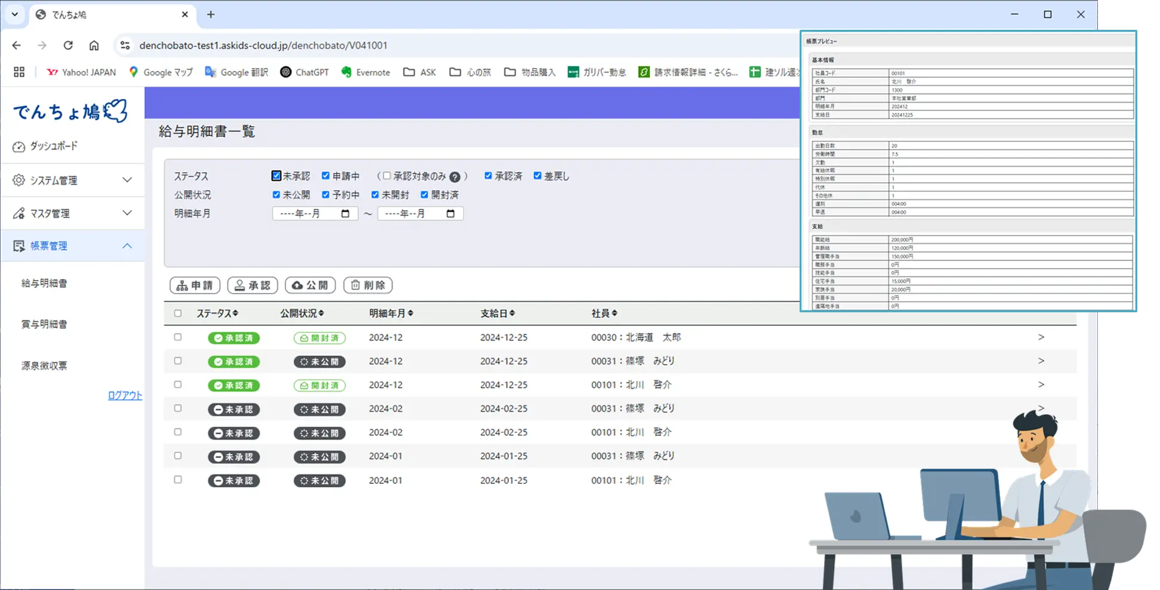This screenshot has width=1160, height=590.
Task: Uncheck the 未承認 status checkbox
Action: 276,176
